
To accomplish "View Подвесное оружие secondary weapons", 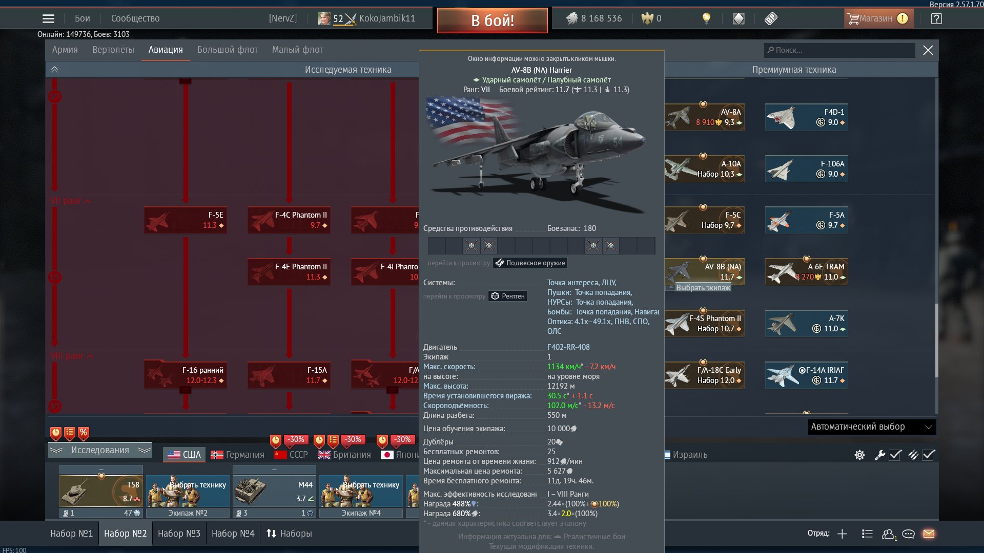I will pos(530,263).
